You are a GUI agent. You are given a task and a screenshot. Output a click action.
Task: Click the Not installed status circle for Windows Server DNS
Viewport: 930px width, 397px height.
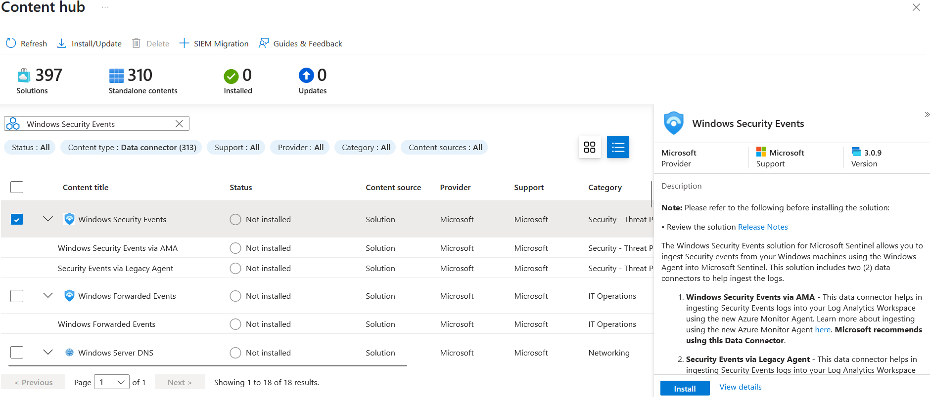pos(235,353)
